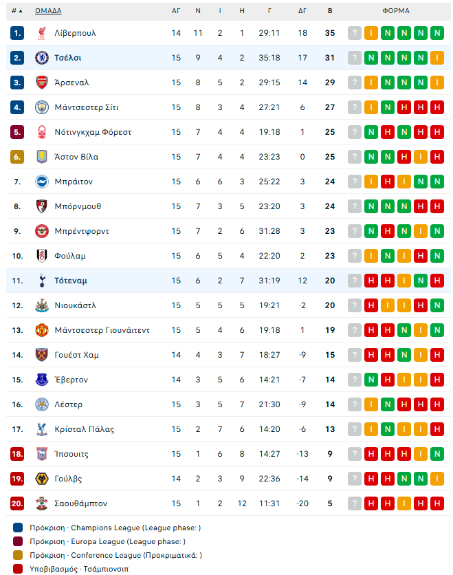Viewport: 453px width, 575px height.
Task: Click the Liverpool club crest icon
Action: coord(42,33)
